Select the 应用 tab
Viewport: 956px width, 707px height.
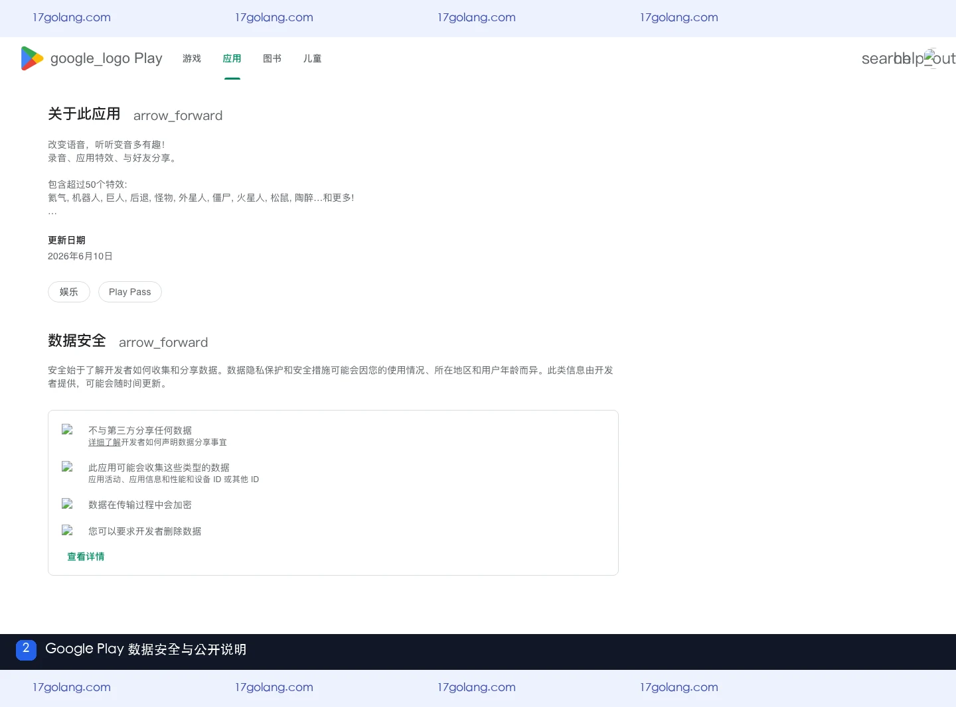(232, 58)
